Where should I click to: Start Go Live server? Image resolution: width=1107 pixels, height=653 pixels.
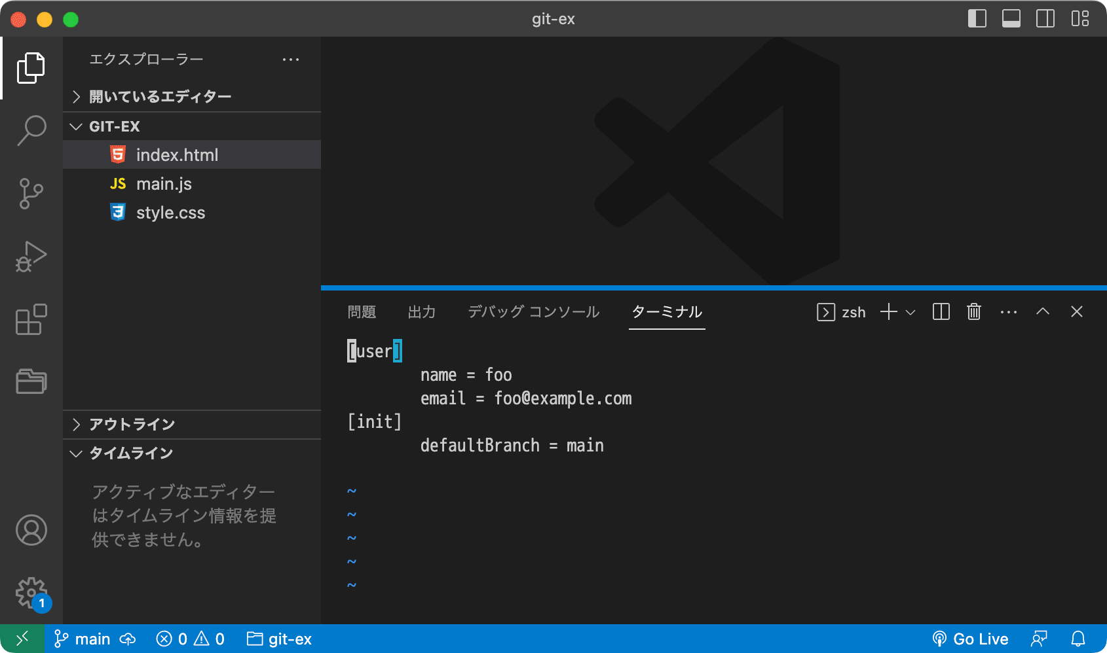(970, 639)
